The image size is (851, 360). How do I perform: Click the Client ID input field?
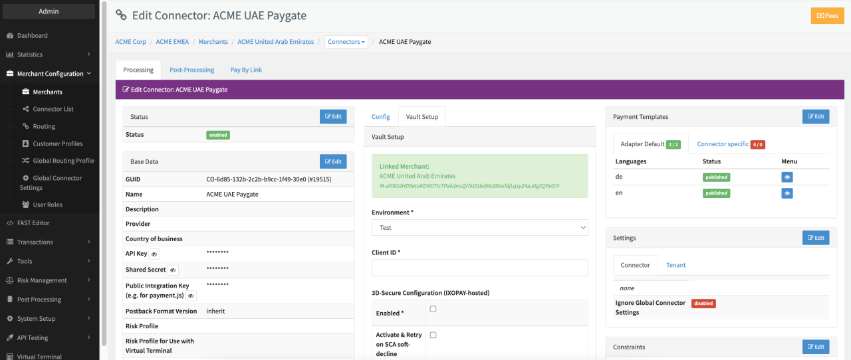coord(479,268)
